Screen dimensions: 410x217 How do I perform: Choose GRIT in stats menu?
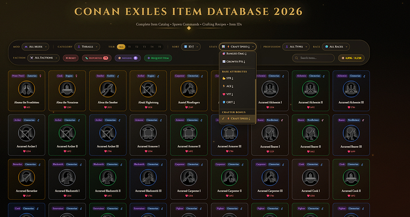pyautogui.click(x=238, y=102)
